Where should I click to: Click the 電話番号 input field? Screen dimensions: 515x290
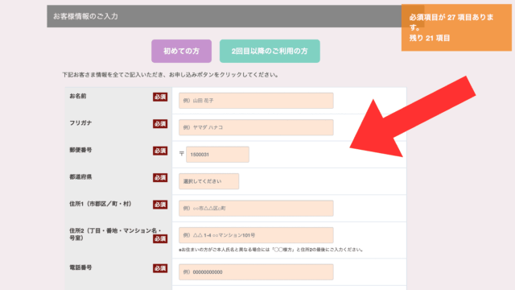[256, 272]
